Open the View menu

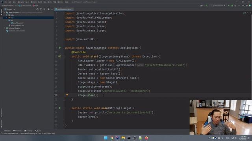(15, 2)
